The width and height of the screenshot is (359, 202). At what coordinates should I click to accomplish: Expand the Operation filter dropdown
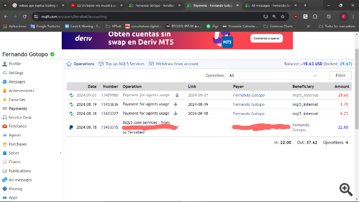click(x=272, y=75)
